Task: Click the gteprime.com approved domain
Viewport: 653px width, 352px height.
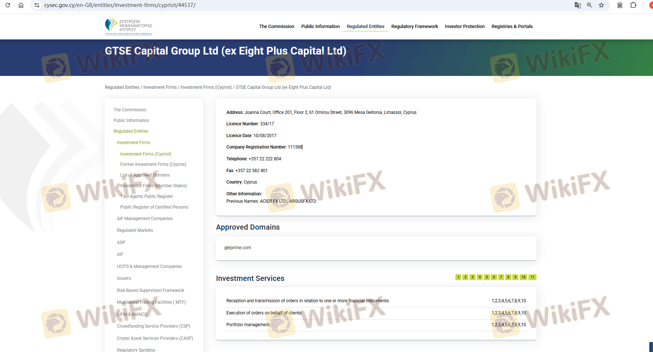Action: pos(237,248)
